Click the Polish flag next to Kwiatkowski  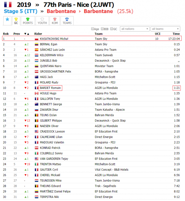click(x=36, y=39)
